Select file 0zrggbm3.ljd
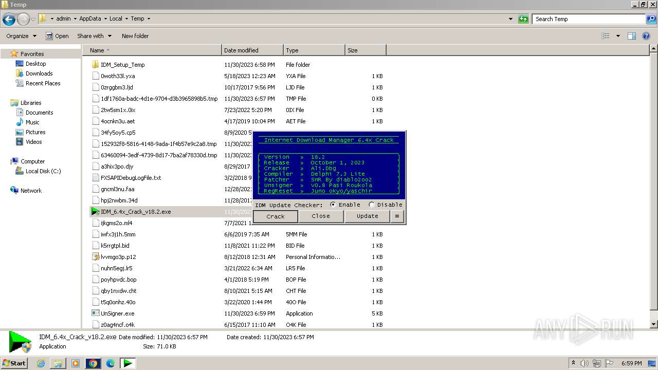The image size is (658, 370). (x=117, y=87)
